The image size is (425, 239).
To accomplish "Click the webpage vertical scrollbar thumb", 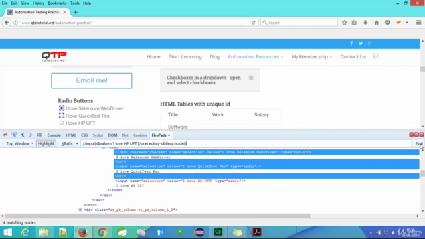I will pyautogui.click(x=422, y=69).
